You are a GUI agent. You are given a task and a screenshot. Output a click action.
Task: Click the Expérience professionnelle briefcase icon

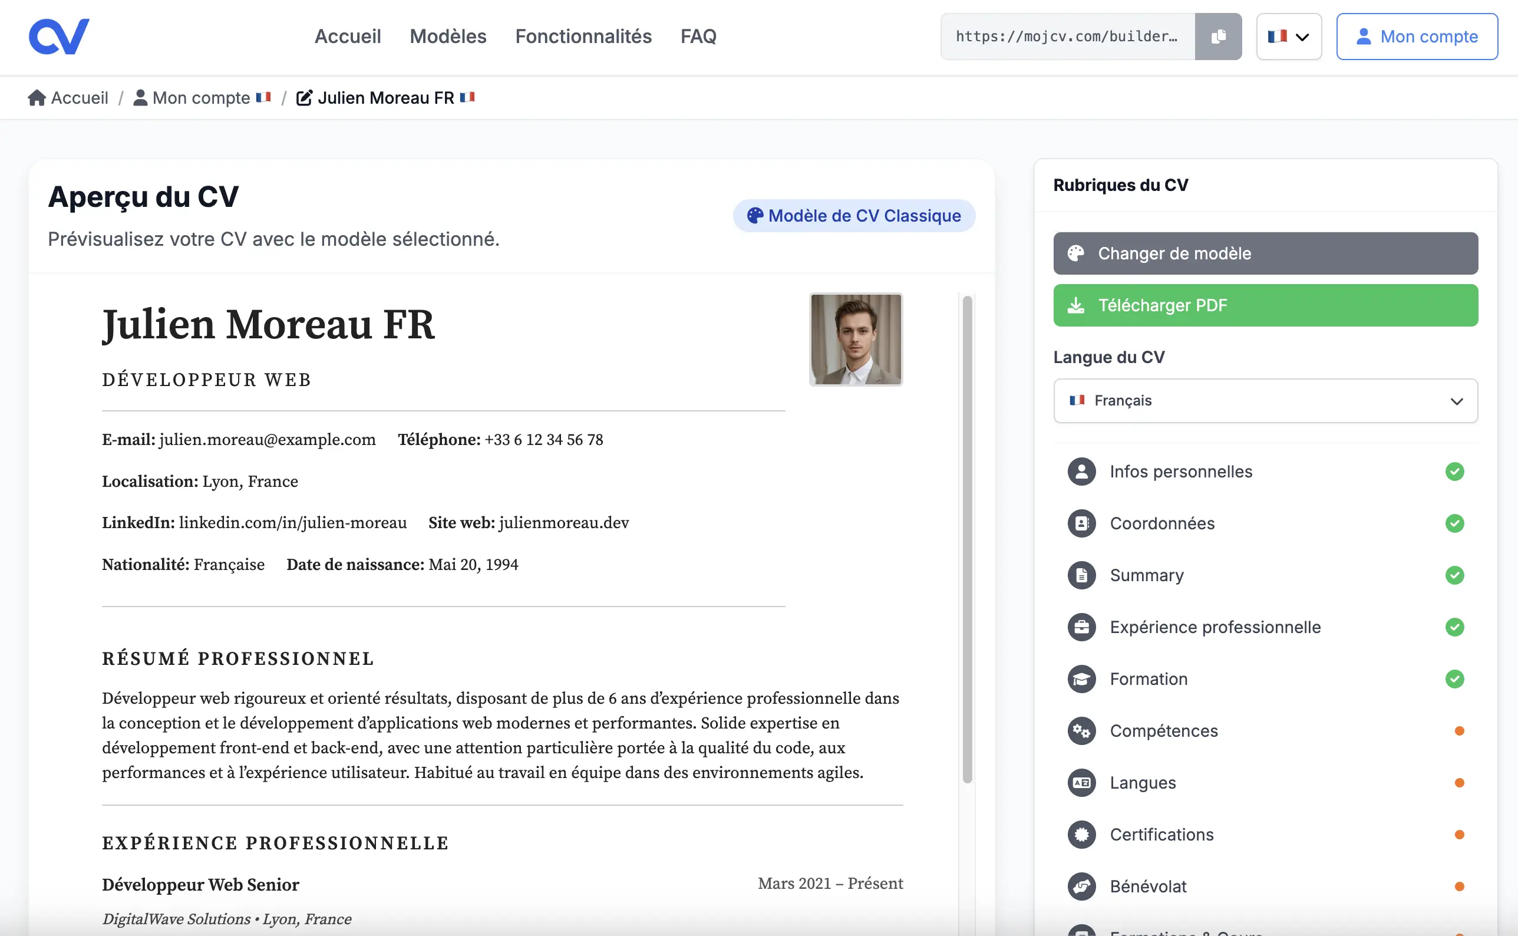pyautogui.click(x=1081, y=627)
